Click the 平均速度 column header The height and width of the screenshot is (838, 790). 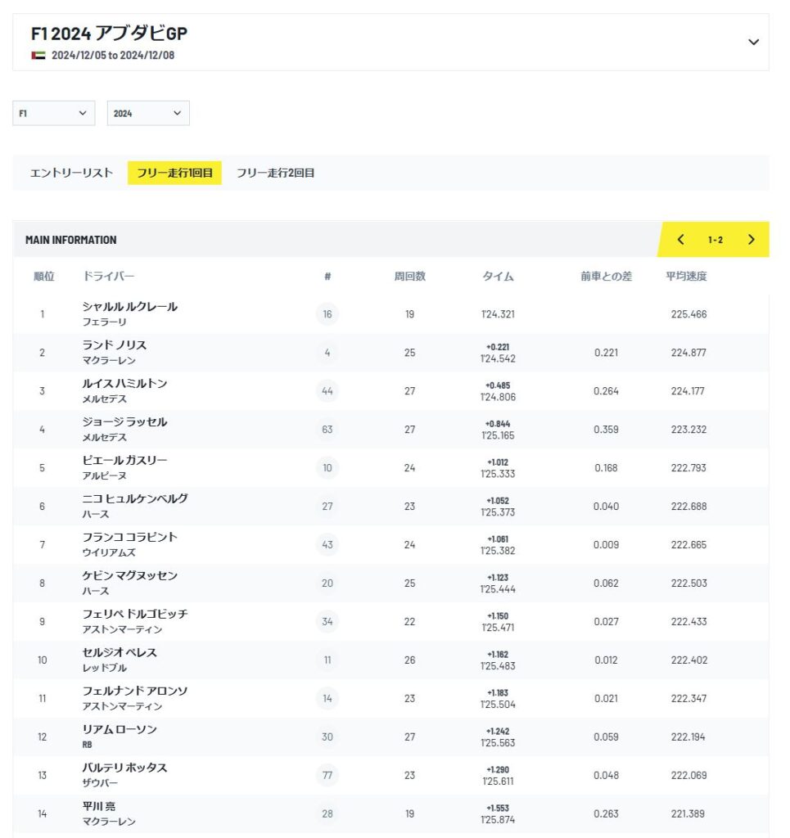point(686,277)
